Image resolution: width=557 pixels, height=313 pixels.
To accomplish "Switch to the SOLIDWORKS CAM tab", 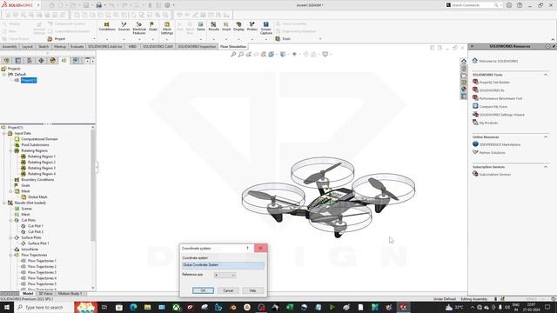I will (x=158, y=46).
